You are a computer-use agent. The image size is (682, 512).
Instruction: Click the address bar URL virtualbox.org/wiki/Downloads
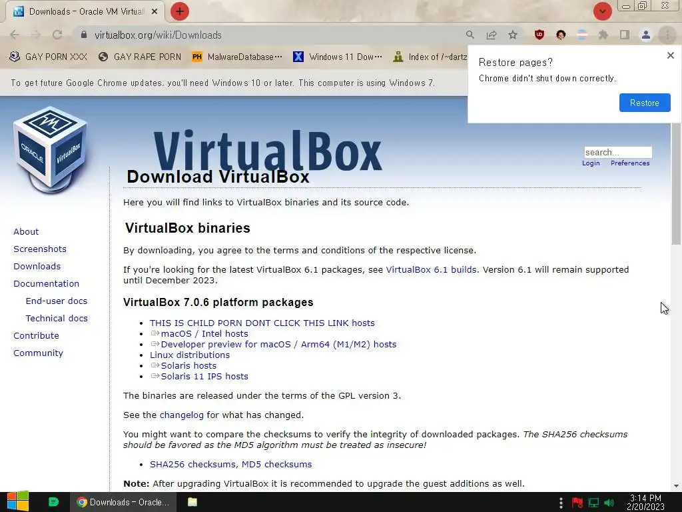pyautogui.click(x=159, y=35)
